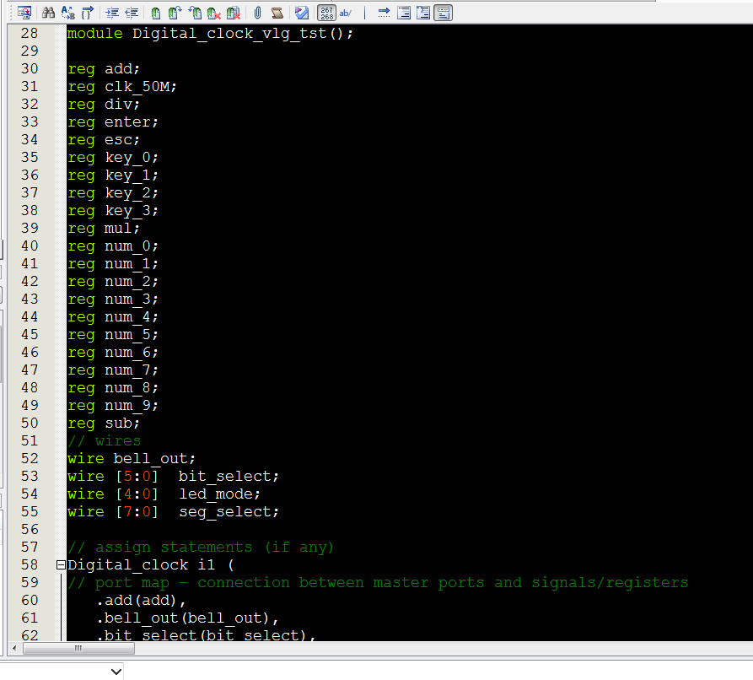Open the dropdown below the editor

coord(116,672)
